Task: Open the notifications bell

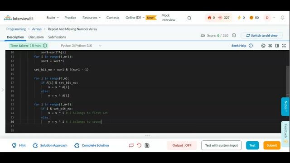Action: (282, 18)
